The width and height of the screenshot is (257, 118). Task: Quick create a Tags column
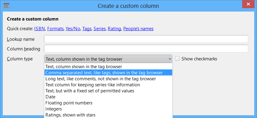click(x=87, y=29)
